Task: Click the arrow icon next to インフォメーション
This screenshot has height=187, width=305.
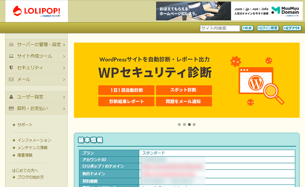Action: click(x=14, y=140)
